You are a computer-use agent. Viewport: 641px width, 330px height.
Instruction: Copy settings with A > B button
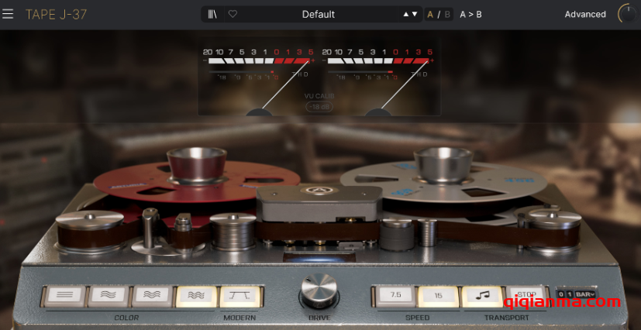click(470, 15)
